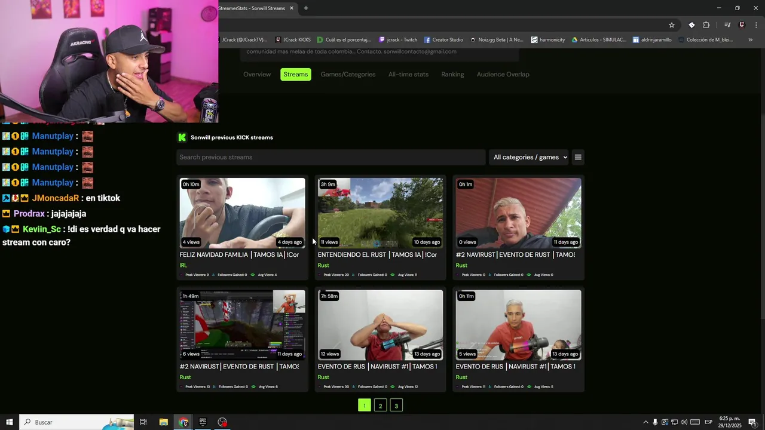Open the media control toolbar icon
Viewport: 765px width, 430px height.
(x=727, y=25)
